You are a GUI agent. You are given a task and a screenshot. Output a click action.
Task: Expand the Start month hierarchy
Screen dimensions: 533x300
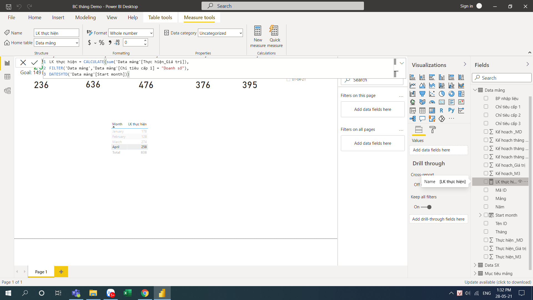tap(480, 215)
